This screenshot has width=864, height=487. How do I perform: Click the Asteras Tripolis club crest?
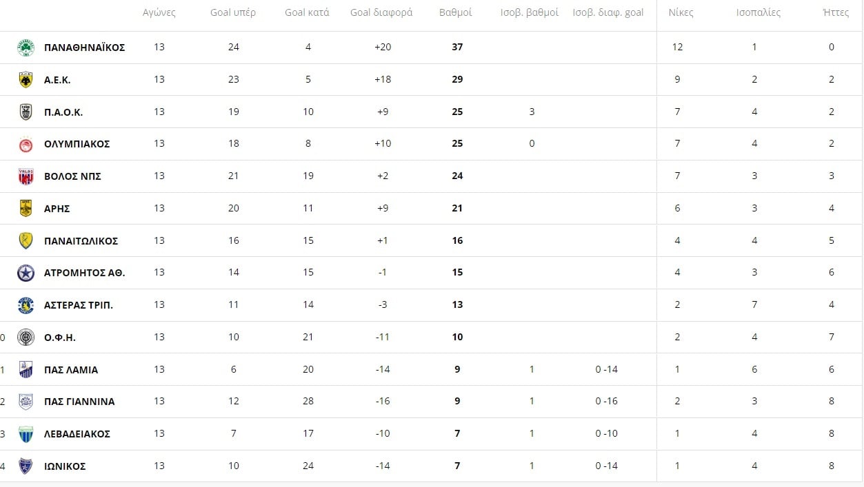click(26, 305)
